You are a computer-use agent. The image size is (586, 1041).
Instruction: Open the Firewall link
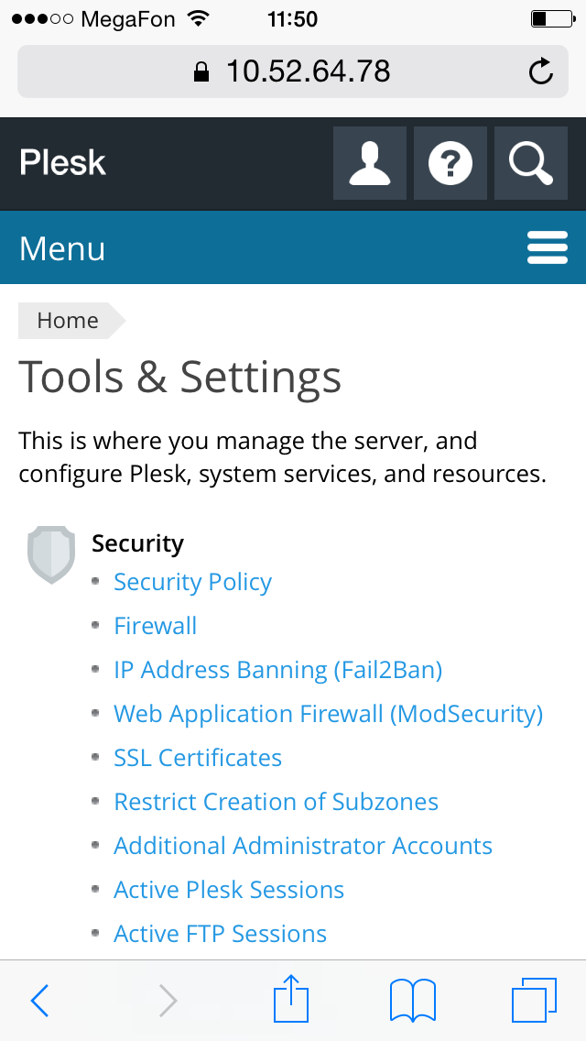pos(156,626)
